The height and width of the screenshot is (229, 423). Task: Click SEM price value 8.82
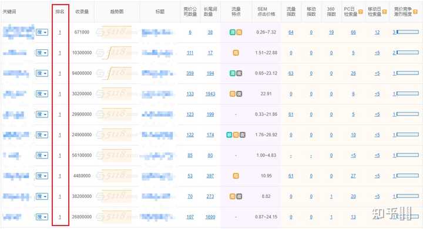tap(266, 196)
